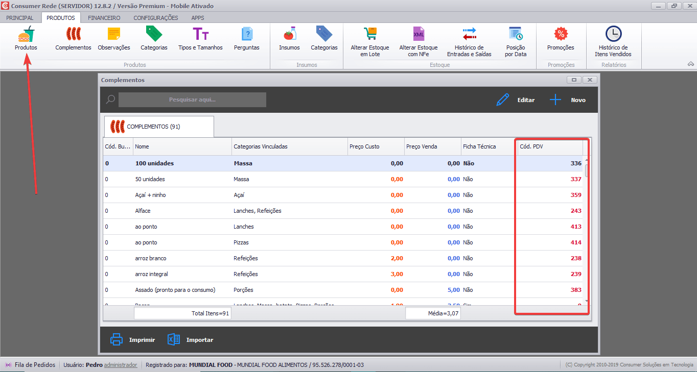Close the Complementos inner window
Viewport: 697px width, 372px height.
(590, 80)
